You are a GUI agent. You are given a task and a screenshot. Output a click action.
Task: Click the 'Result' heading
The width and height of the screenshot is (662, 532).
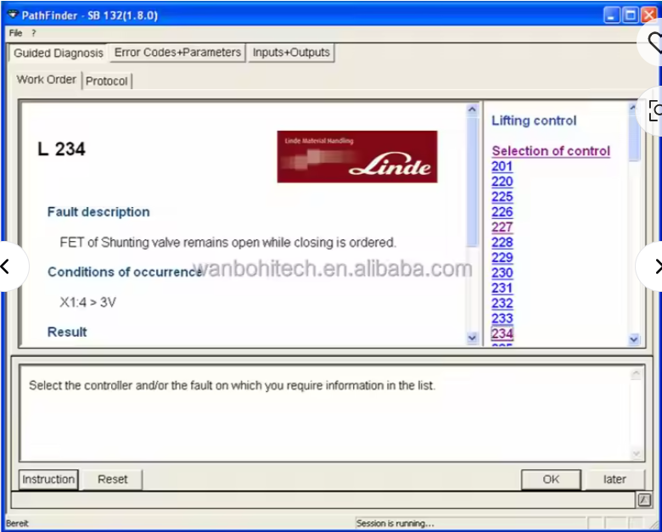tap(67, 333)
